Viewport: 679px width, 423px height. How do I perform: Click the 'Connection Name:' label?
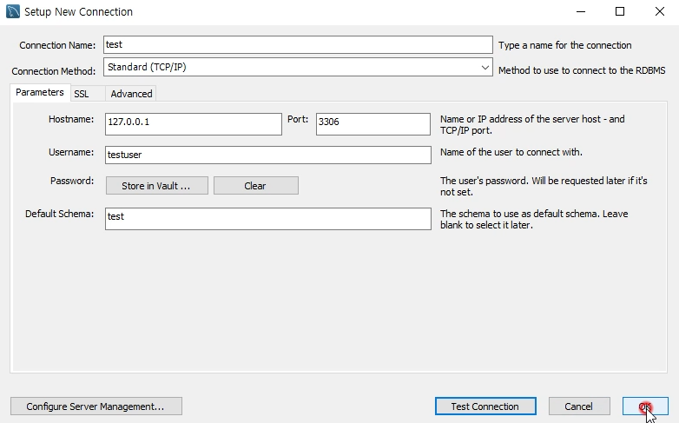[x=57, y=45]
